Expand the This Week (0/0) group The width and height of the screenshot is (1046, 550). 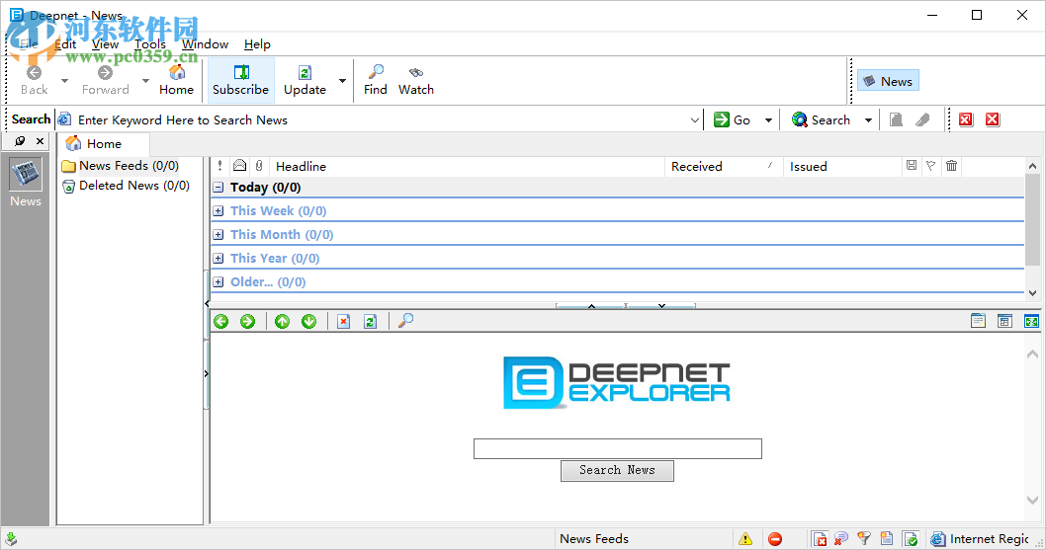coord(218,210)
